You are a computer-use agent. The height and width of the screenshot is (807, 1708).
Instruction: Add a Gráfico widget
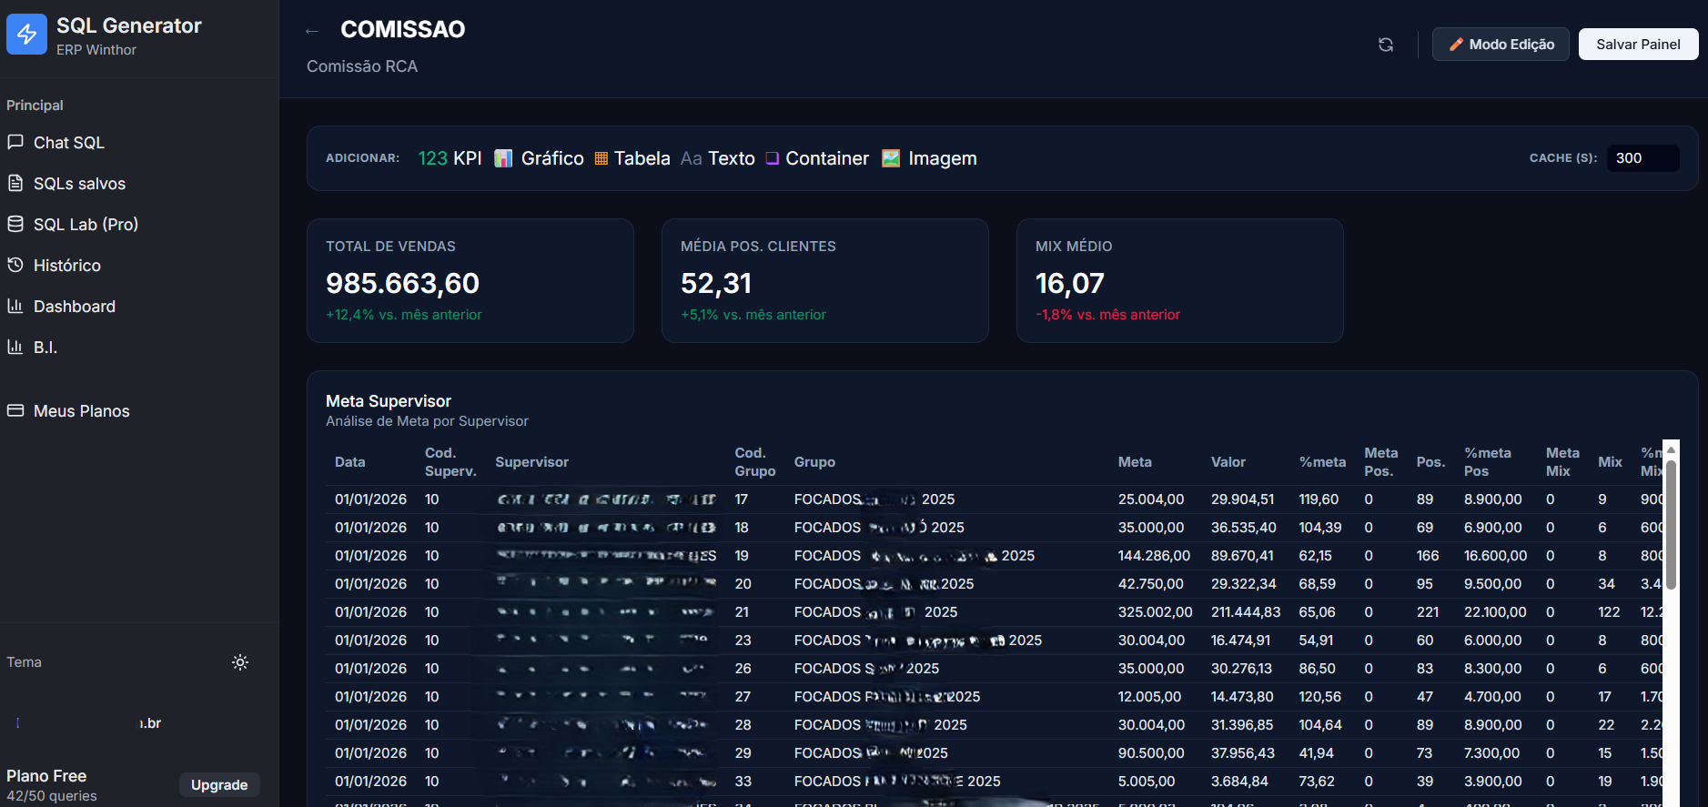click(x=539, y=158)
